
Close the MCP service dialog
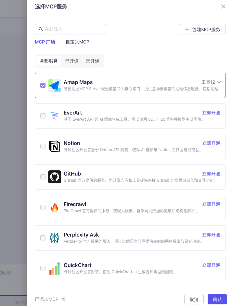click(223, 6)
